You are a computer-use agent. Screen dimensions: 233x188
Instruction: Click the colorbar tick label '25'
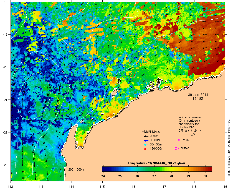click(x=120, y=176)
